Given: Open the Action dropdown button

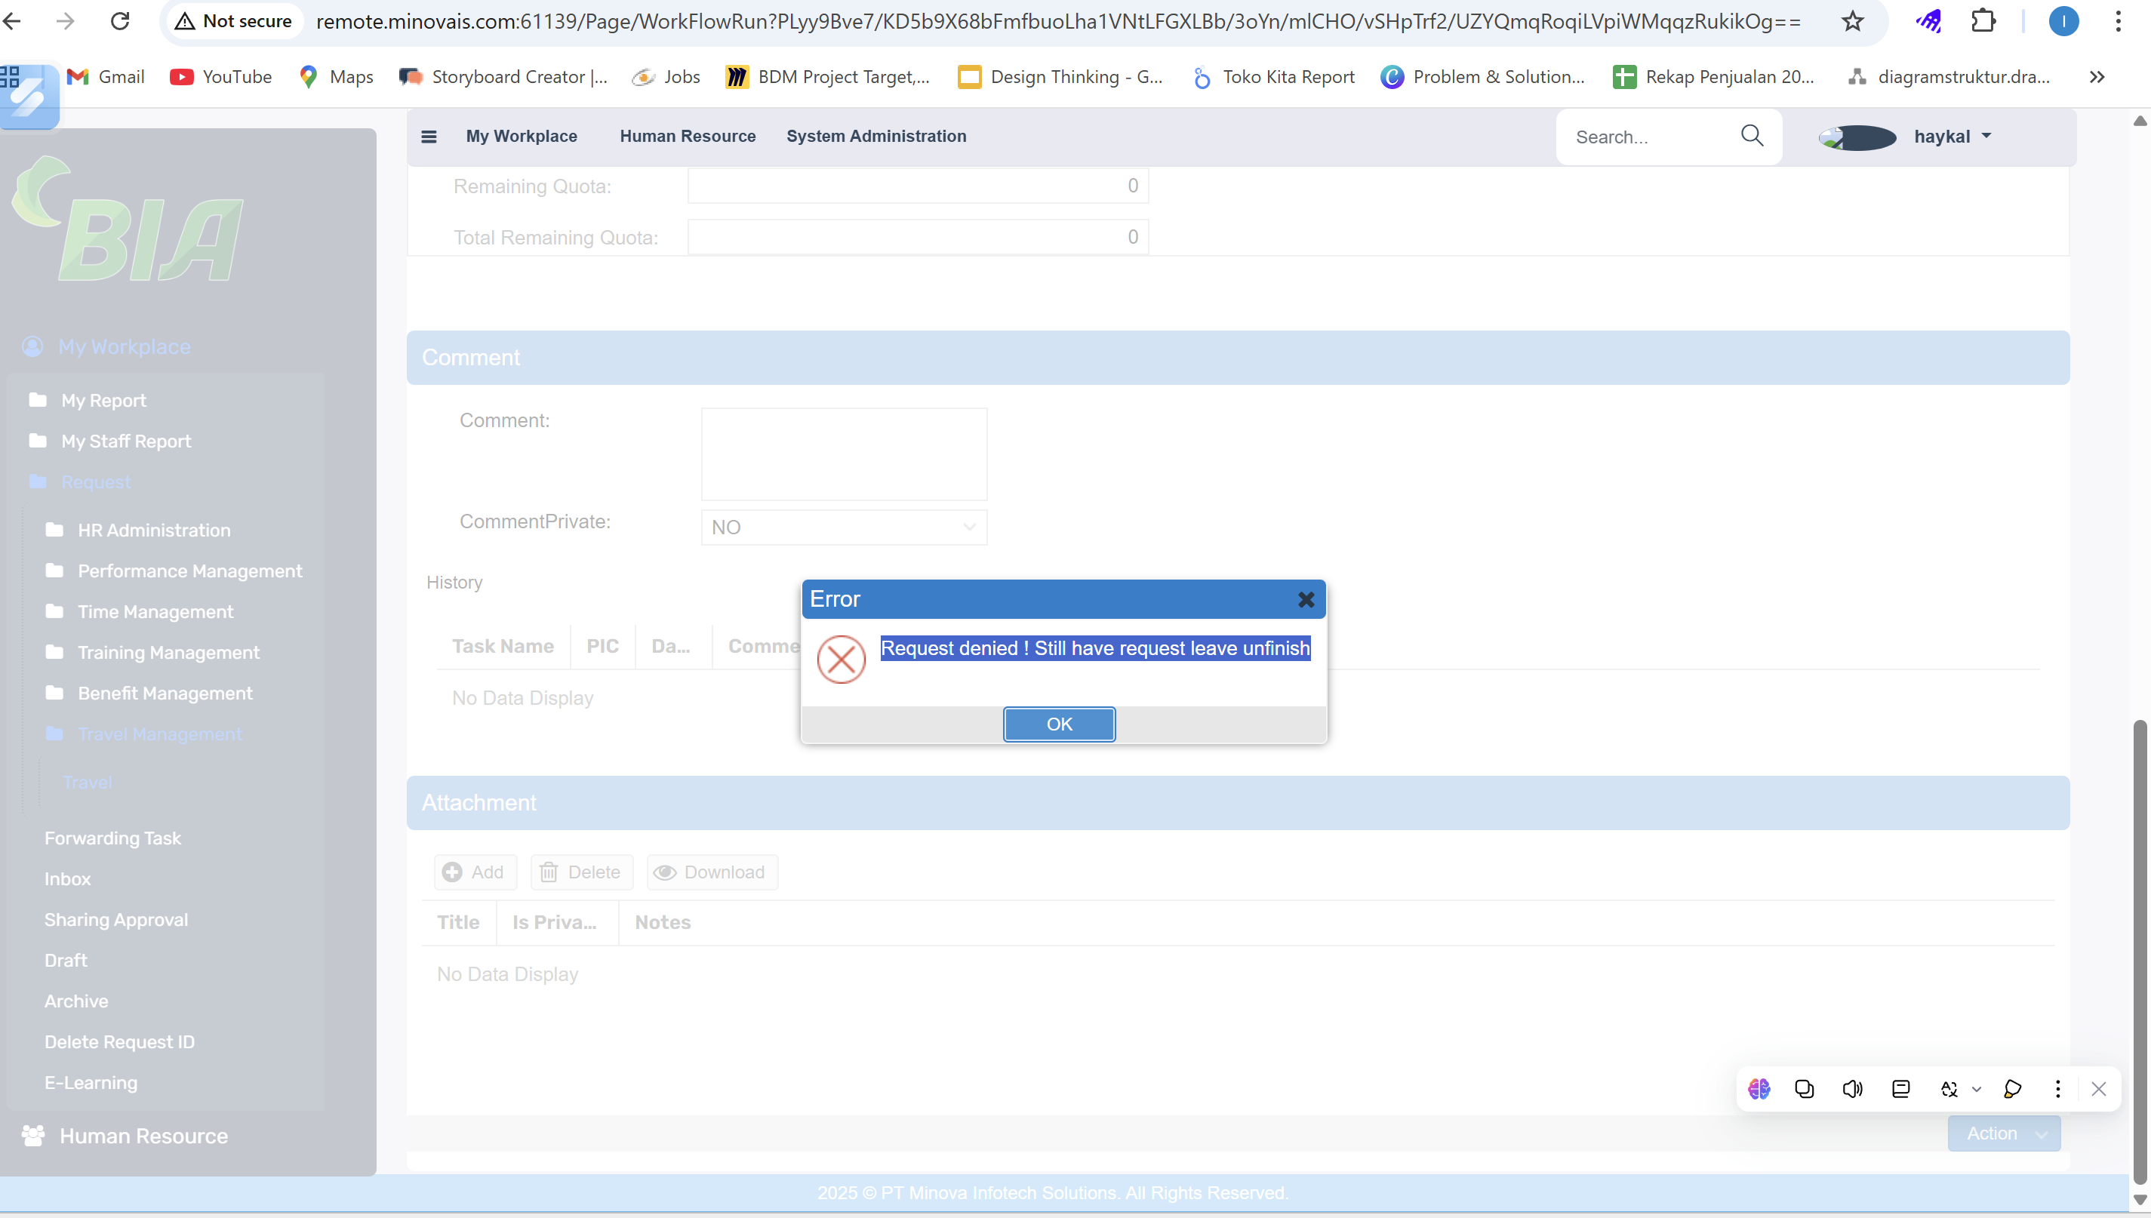Looking at the screenshot, I should pyautogui.click(x=2004, y=1133).
